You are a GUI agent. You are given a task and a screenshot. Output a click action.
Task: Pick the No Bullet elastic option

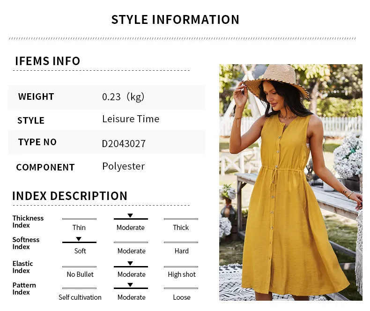click(80, 274)
